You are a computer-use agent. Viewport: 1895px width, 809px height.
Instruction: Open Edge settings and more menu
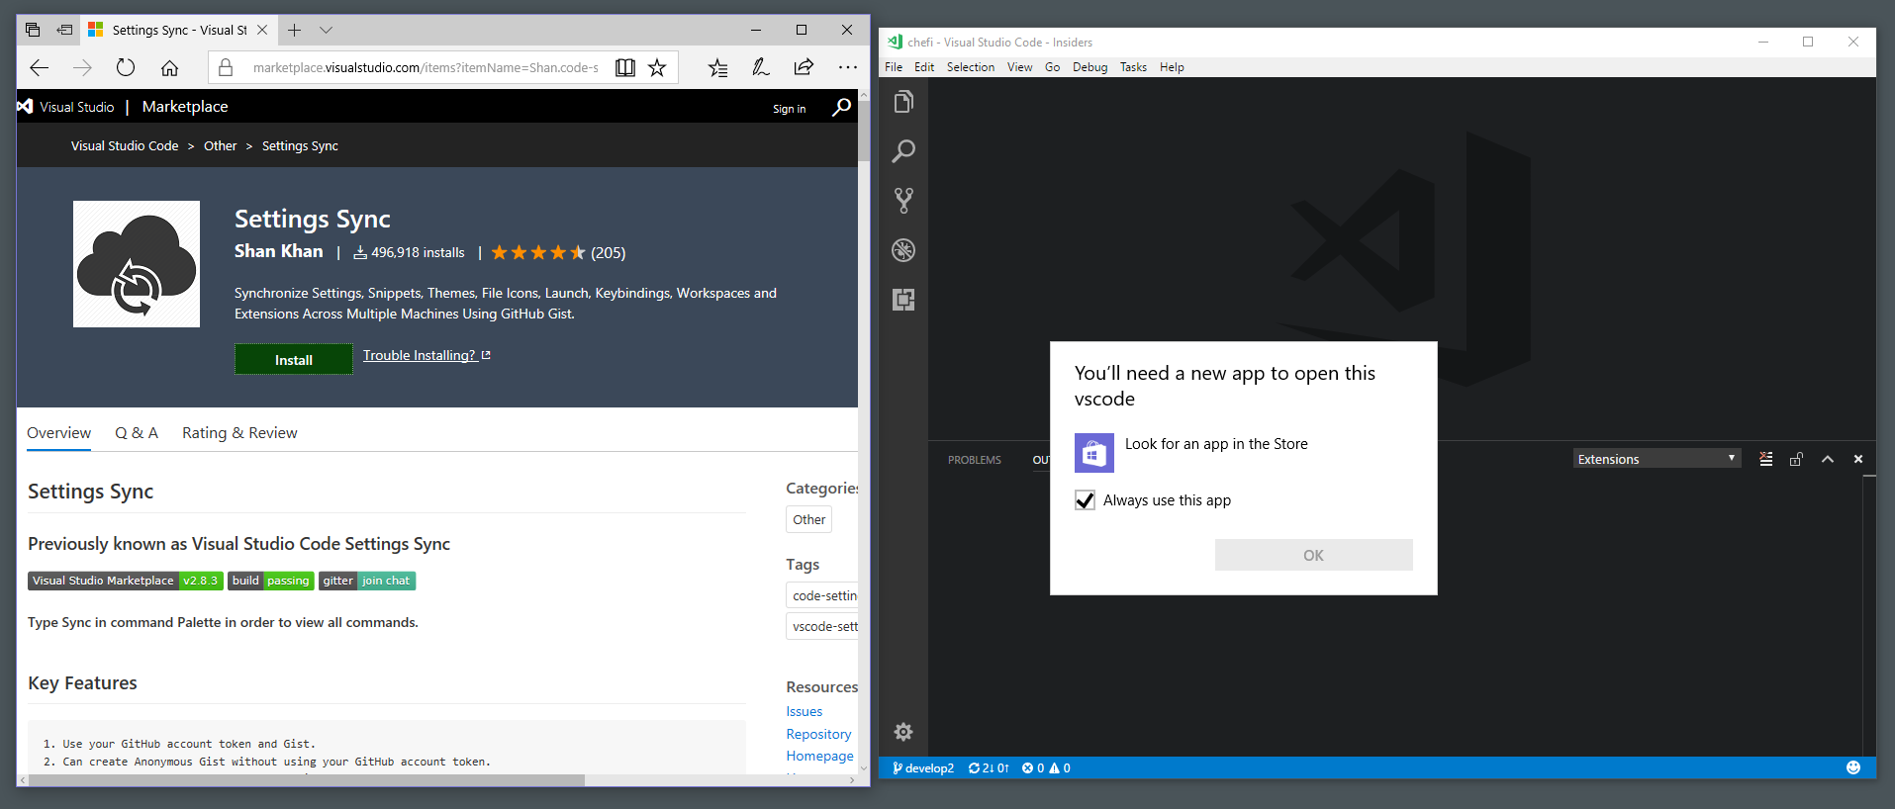[848, 67]
